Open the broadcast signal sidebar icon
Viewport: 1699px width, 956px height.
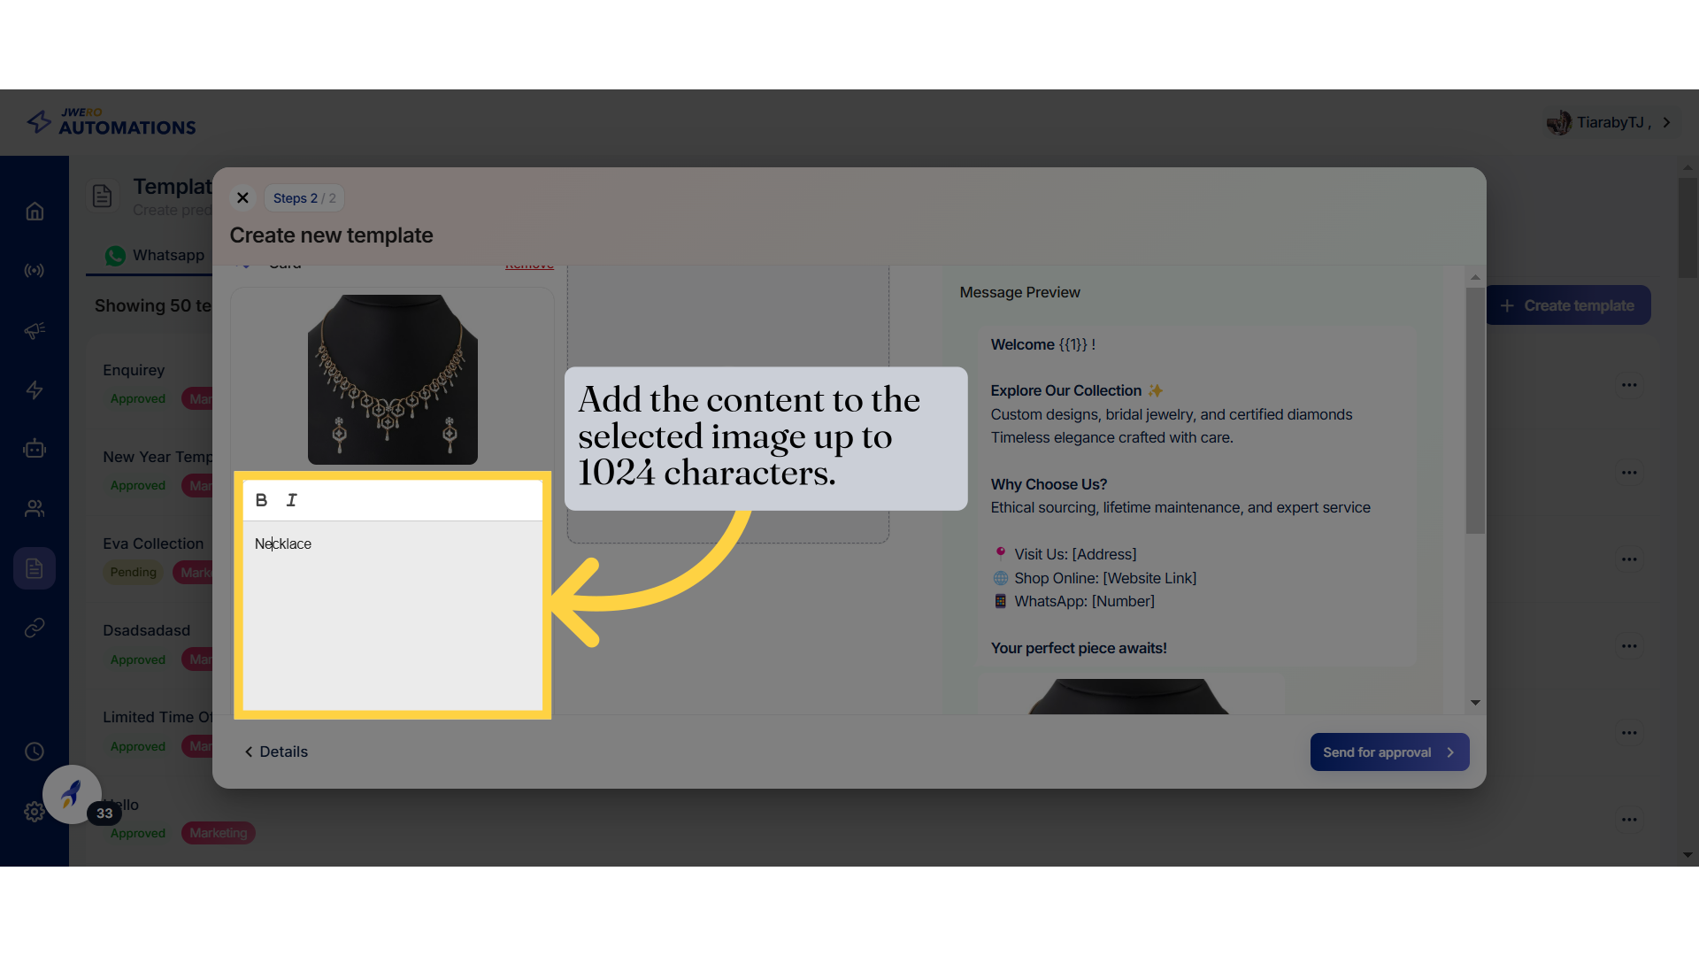[35, 271]
